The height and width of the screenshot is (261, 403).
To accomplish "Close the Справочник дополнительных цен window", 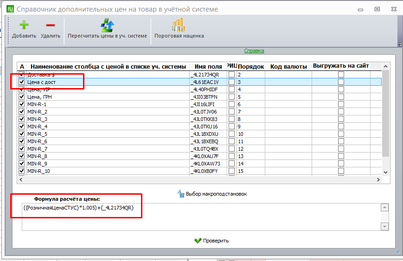I will coord(394,9).
